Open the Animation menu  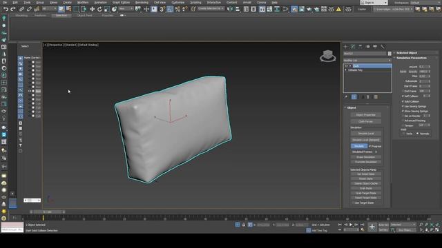100,3
